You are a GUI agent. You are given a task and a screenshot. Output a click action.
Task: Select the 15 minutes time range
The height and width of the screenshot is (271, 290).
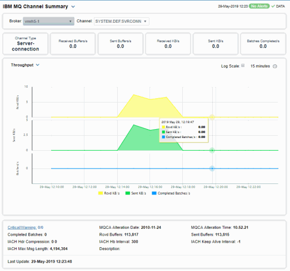click(x=260, y=66)
